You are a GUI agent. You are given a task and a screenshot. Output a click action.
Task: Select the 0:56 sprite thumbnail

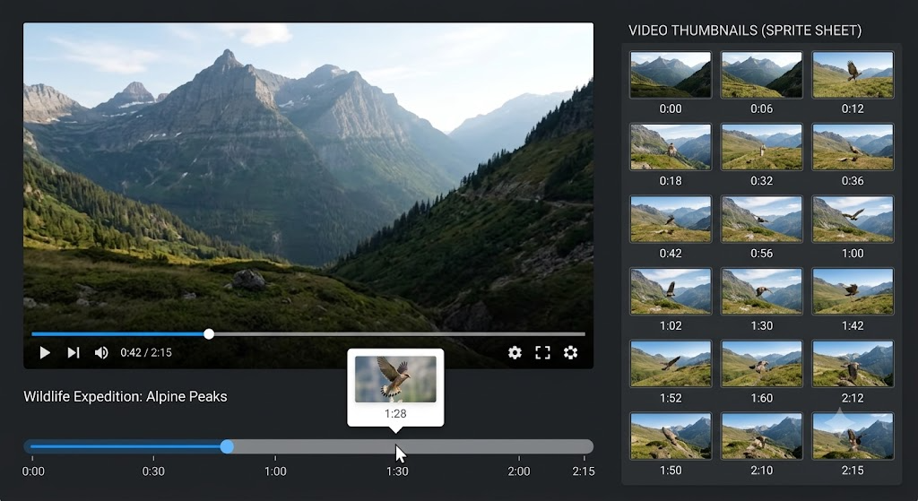point(762,219)
